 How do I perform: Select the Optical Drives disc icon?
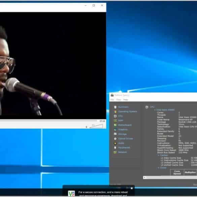[x=115, y=139]
